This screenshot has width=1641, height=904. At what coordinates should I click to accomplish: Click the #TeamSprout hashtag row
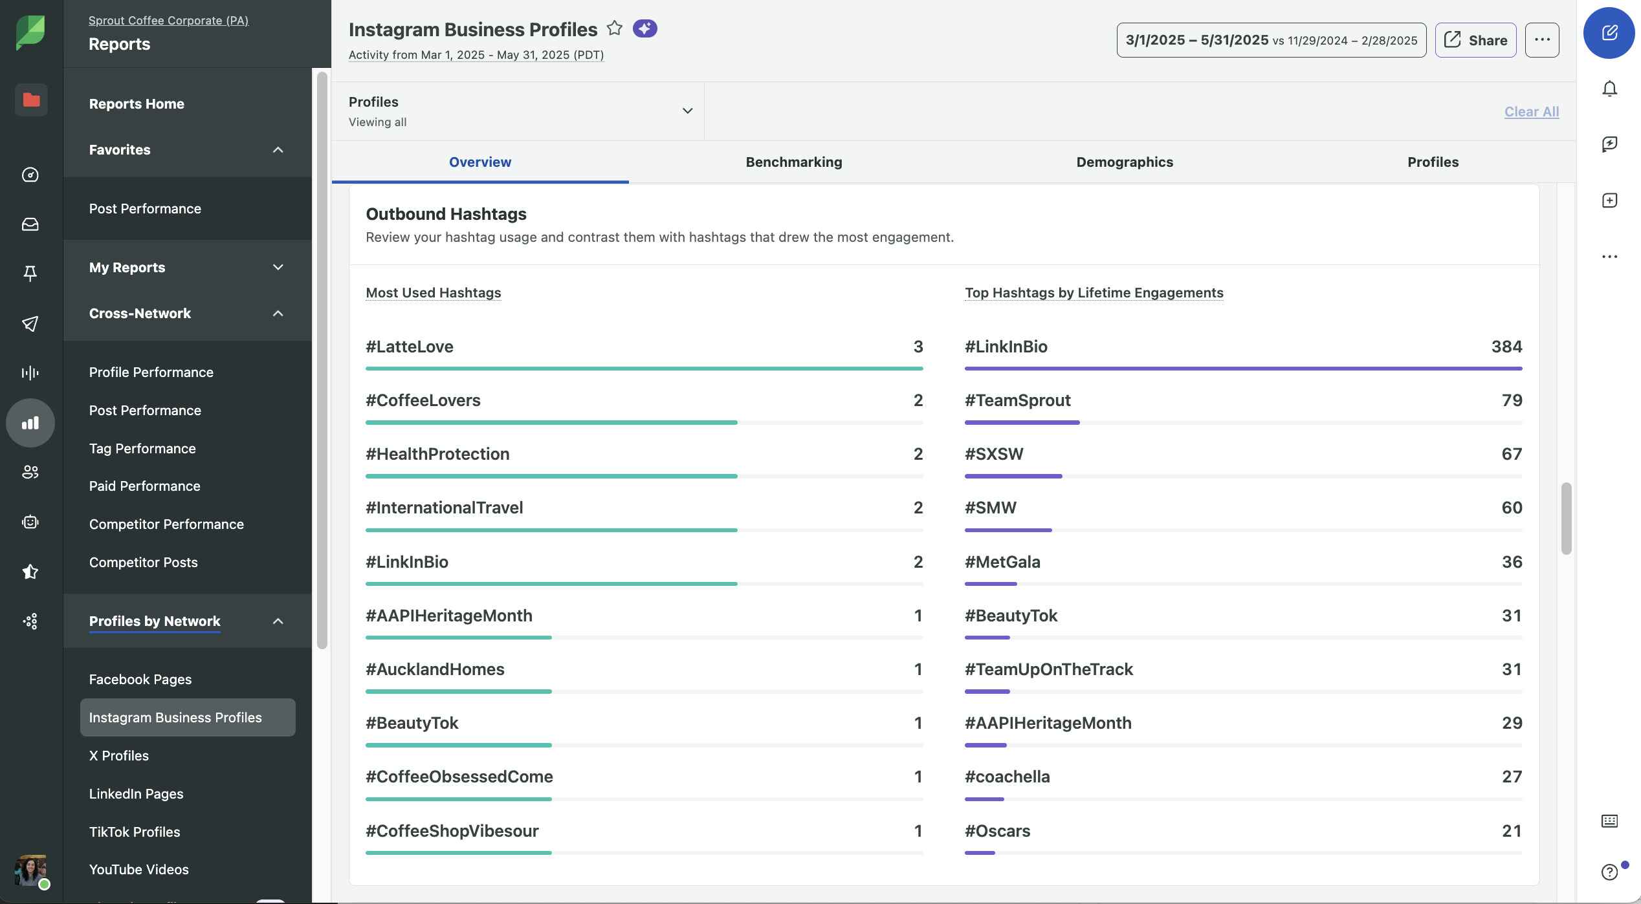click(1244, 407)
